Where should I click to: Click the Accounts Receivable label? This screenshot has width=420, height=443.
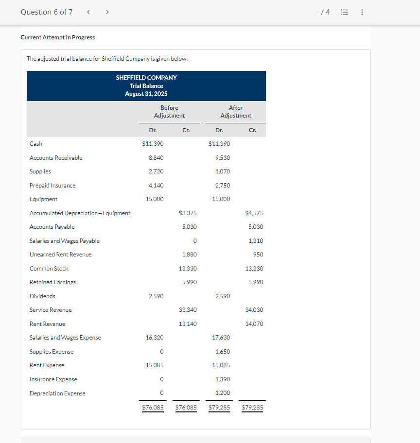pos(57,157)
